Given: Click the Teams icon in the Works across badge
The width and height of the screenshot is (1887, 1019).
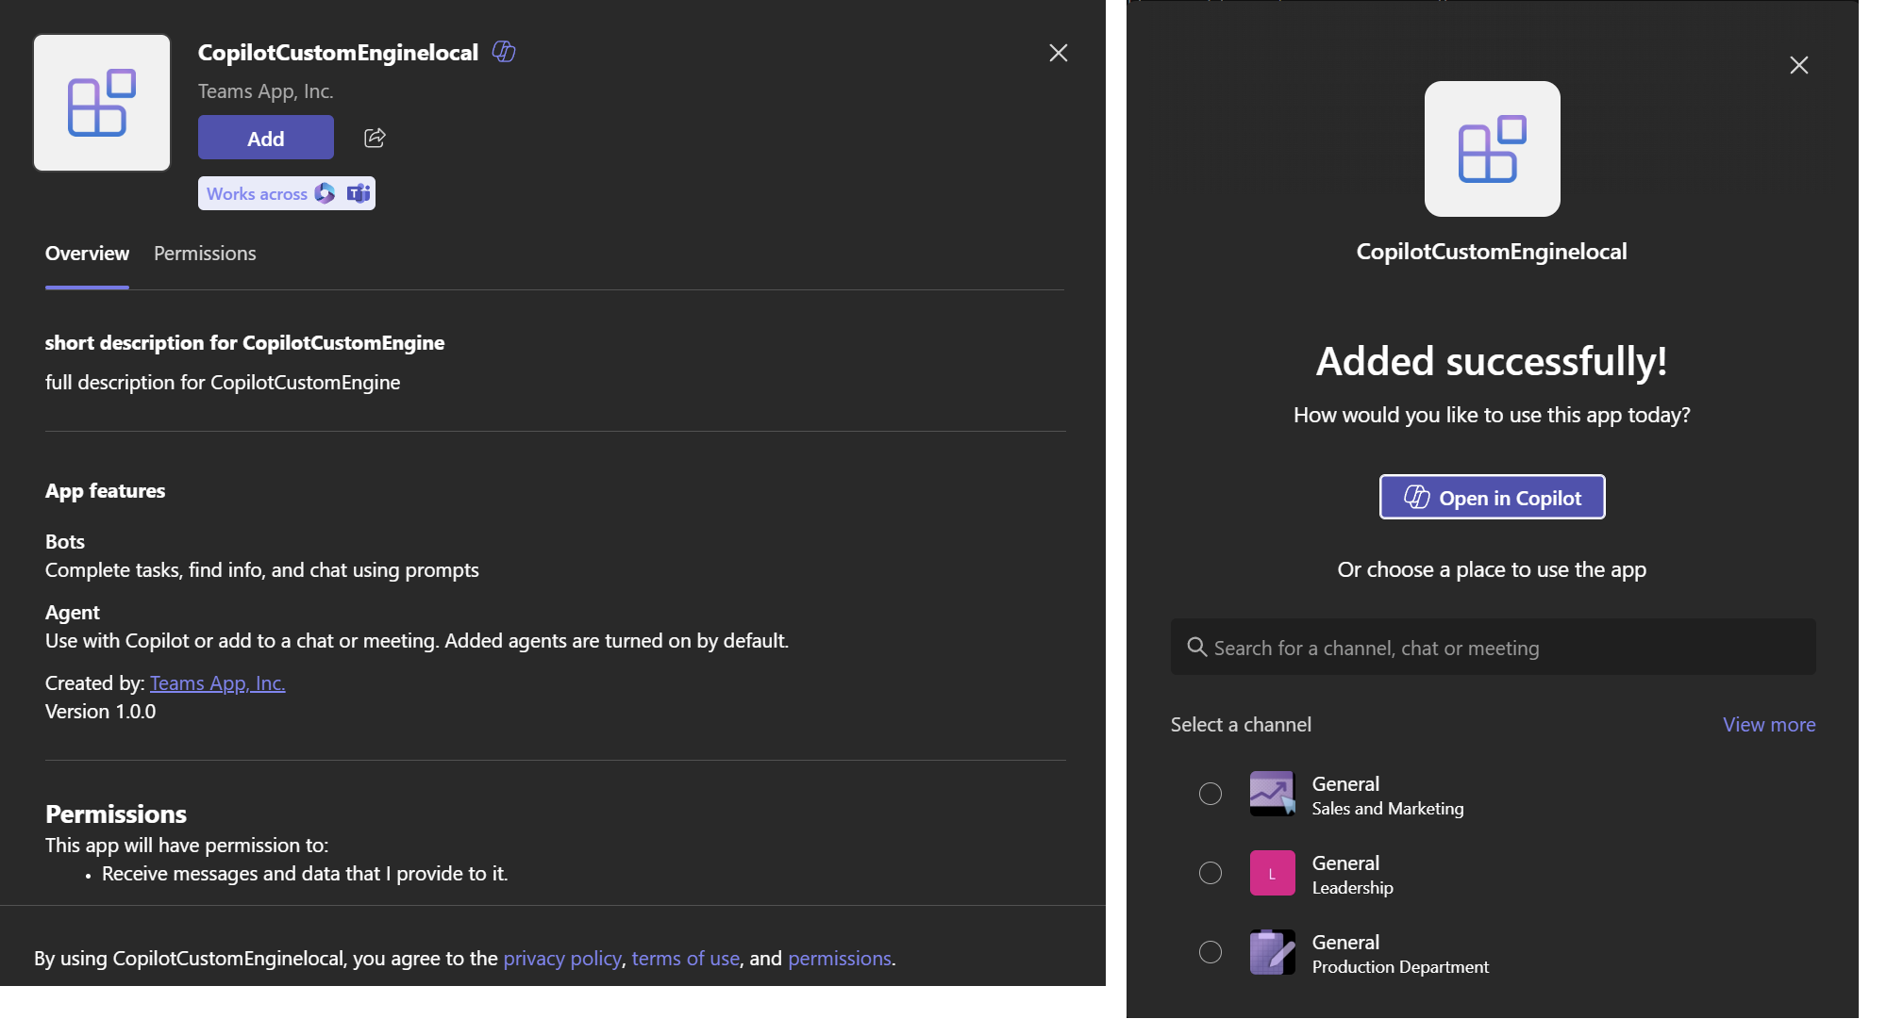Looking at the screenshot, I should click(358, 193).
